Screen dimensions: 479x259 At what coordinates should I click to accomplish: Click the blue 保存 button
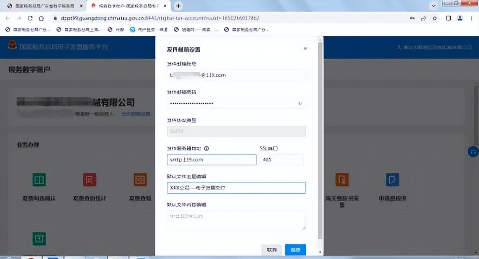coord(296,249)
